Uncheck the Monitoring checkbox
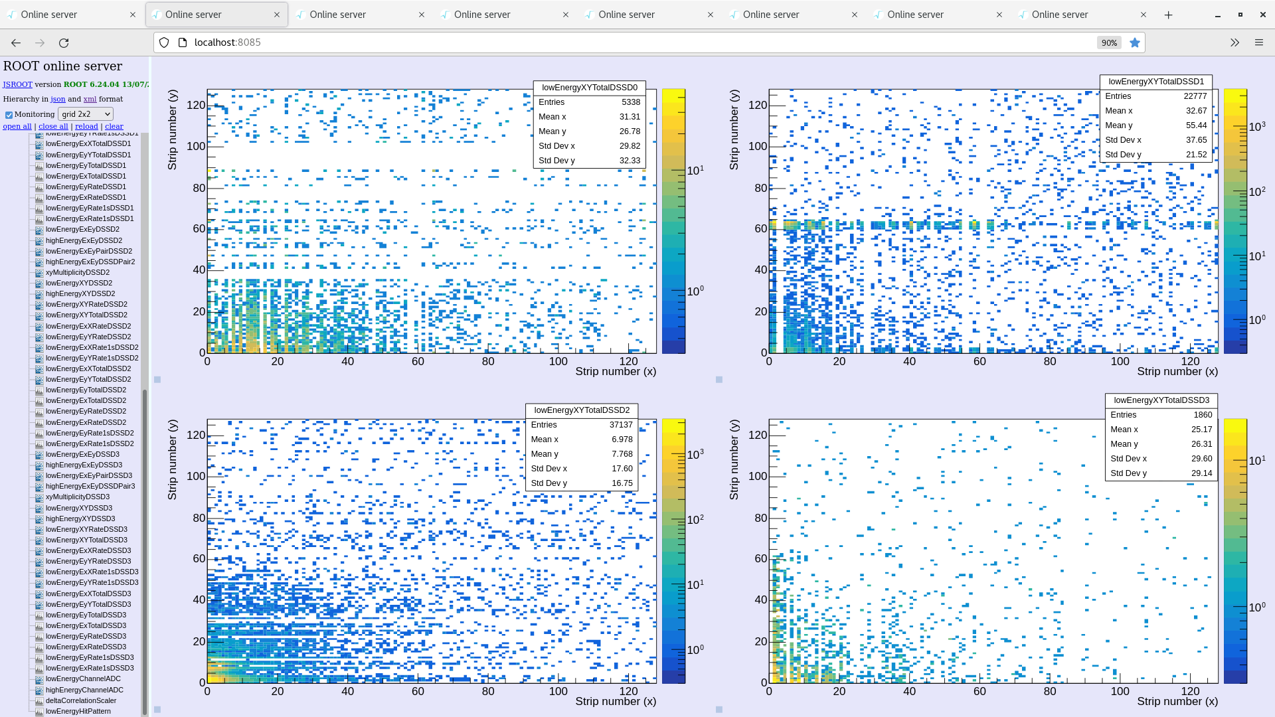The image size is (1275, 717). pos(9,114)
